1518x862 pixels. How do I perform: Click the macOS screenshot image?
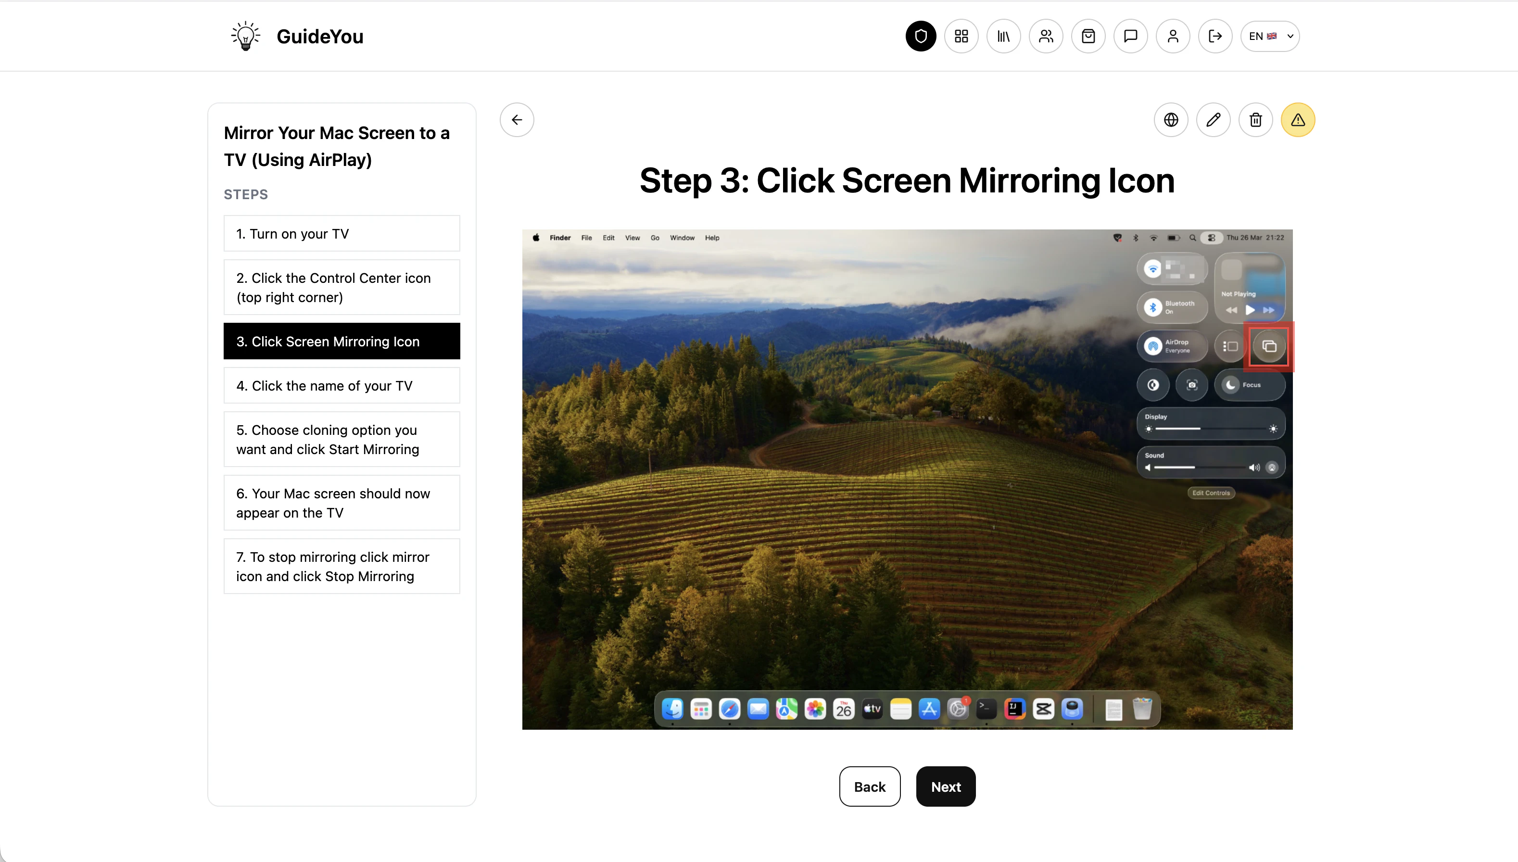pyautogui.click(x=907, y=479)
